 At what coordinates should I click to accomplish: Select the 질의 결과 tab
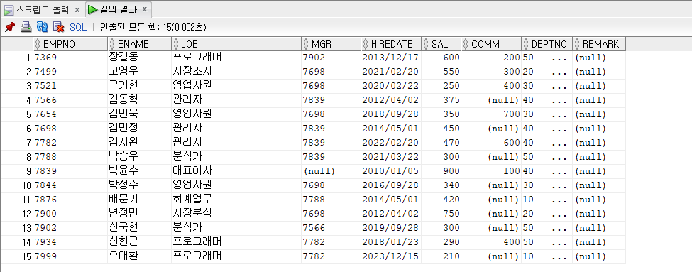point(118,9)
